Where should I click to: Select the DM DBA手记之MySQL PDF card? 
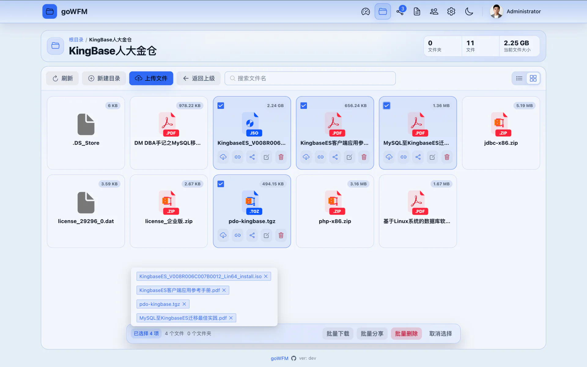tap(169, 133)
